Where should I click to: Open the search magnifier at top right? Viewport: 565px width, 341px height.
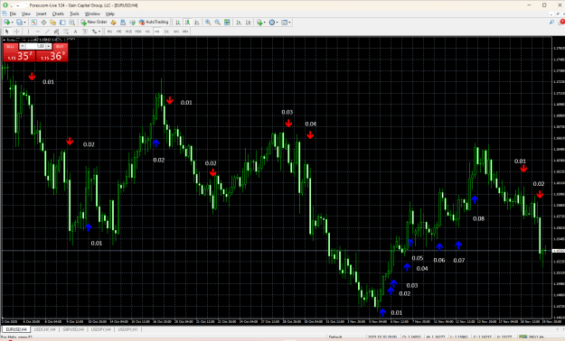[551, 23]
